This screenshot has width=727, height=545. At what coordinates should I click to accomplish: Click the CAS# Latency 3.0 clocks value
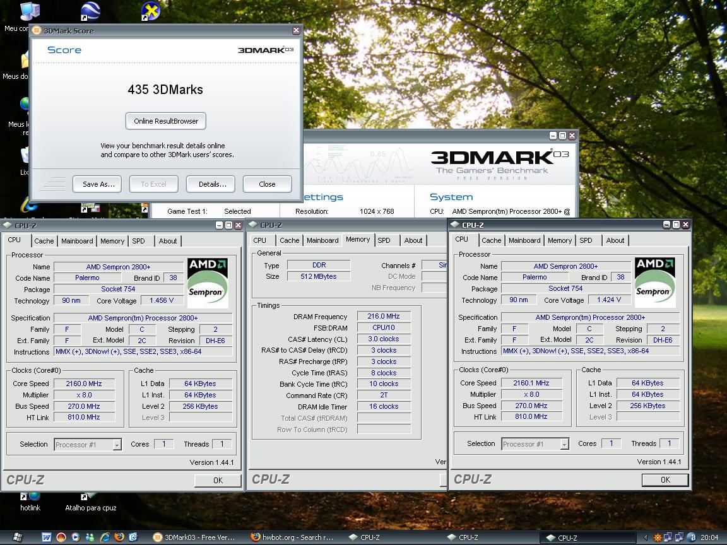pyautogui.click(x=384, y=339)
